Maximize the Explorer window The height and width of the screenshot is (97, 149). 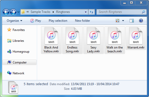click(131, 3)
